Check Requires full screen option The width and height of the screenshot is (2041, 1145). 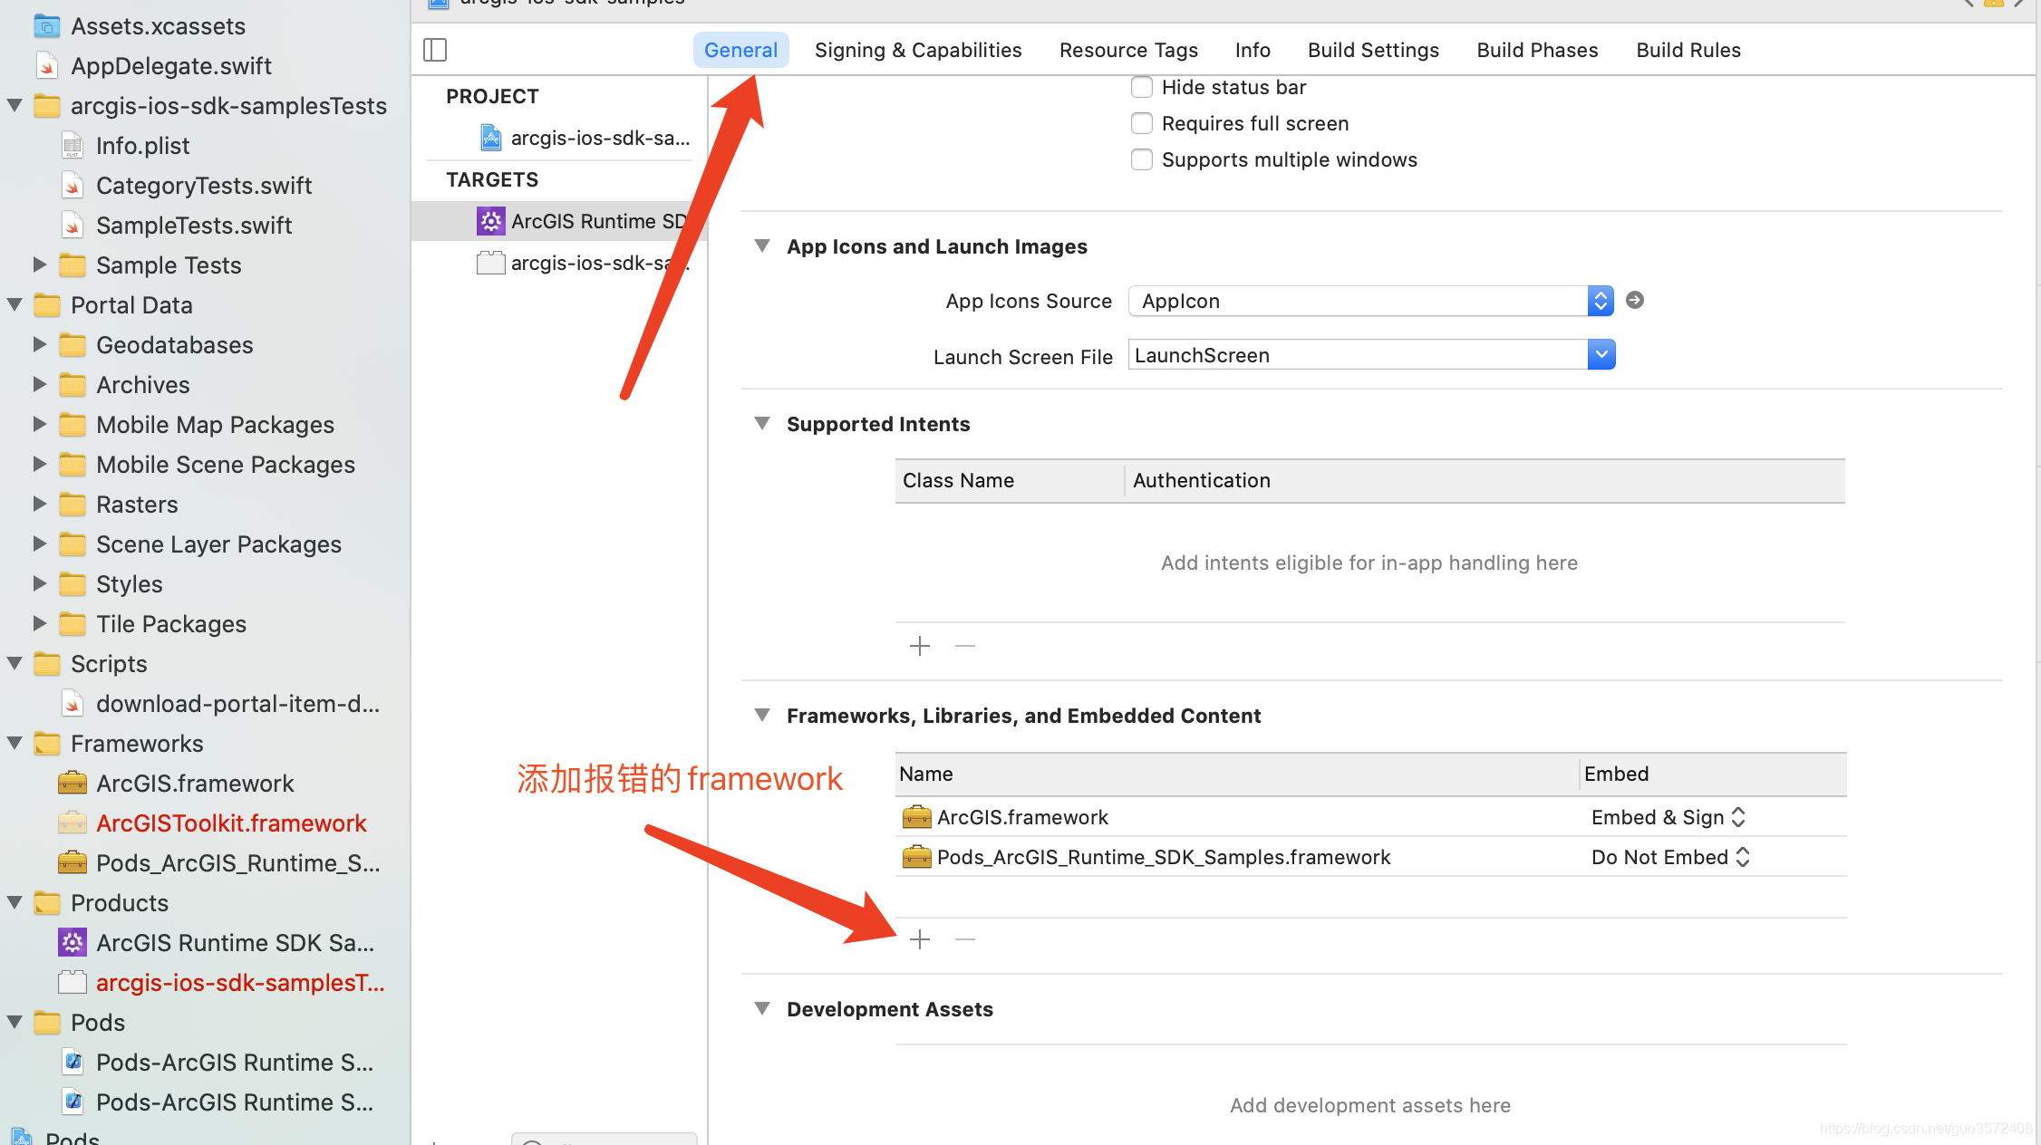coord(1142,123)
